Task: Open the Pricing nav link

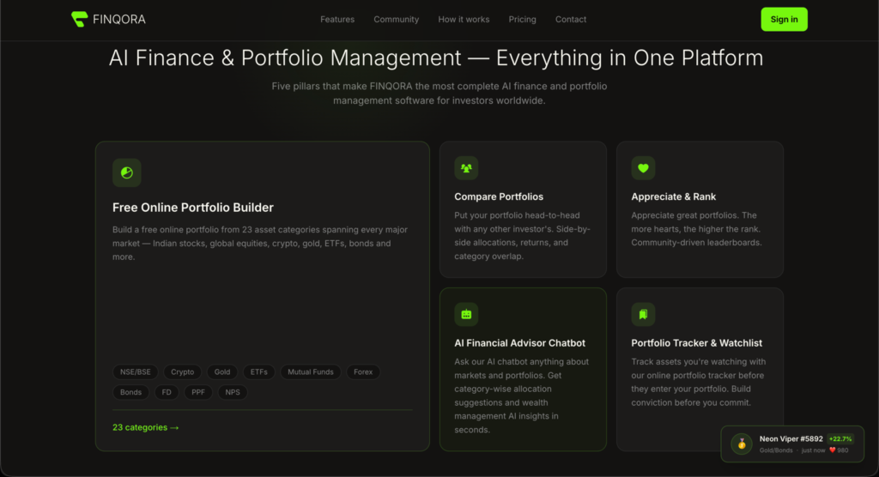Action: tap(523, 19)
